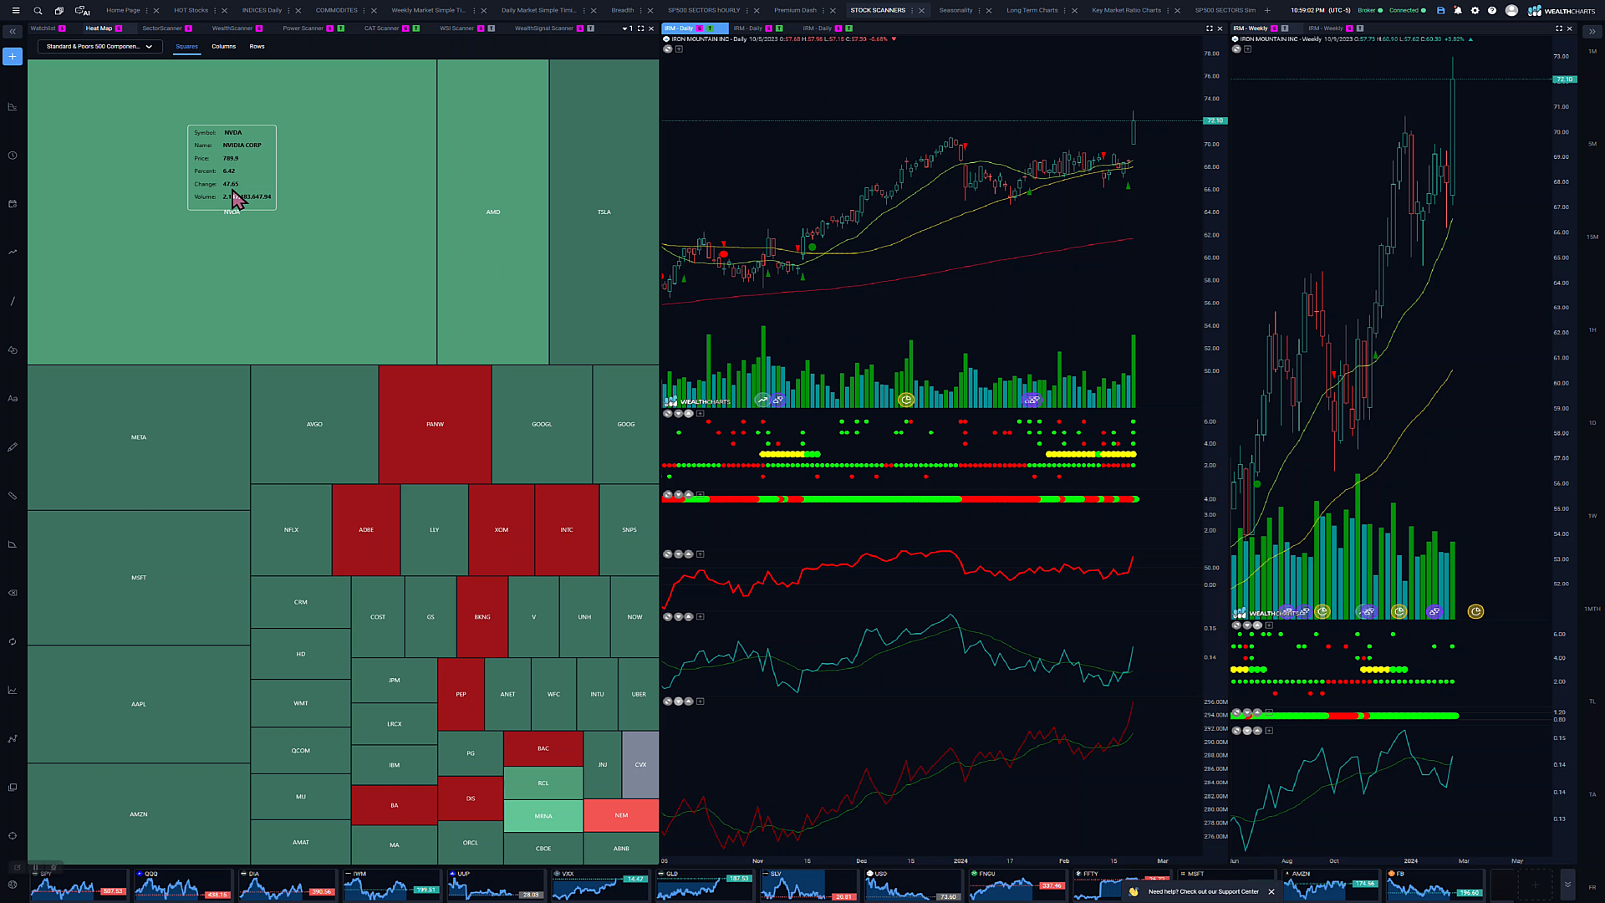The image size is (1605, 903).
Task: Open the SectorScanner panel tab
Action: coord(161,28)
